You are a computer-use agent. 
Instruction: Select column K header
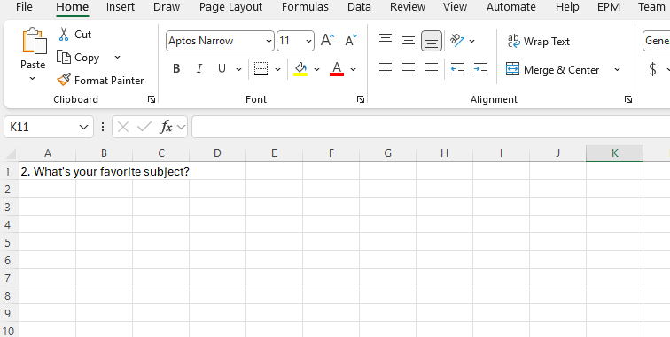click(614, 153)
